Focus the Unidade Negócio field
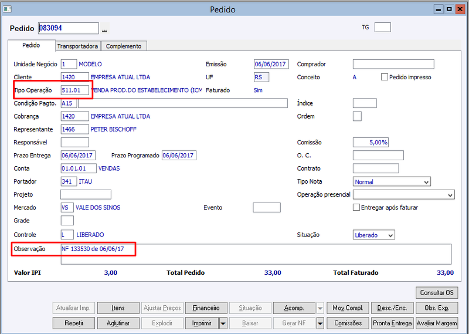 pyautogui.click(x=69, y=64)
